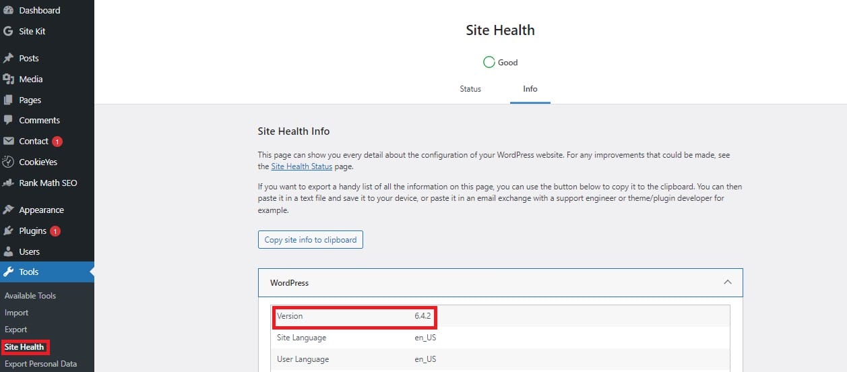The image size is (847, 372).
Task: Open Rank Math SEO menu
Action: (x=47, y=183)
